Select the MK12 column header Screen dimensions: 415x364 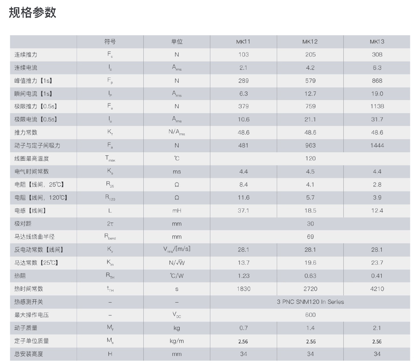[x=310, y=42]
